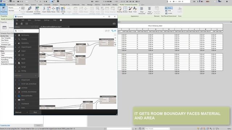Open Dynamo Help menu
Viewport: 232px width, 130px height.
[55, 20]
